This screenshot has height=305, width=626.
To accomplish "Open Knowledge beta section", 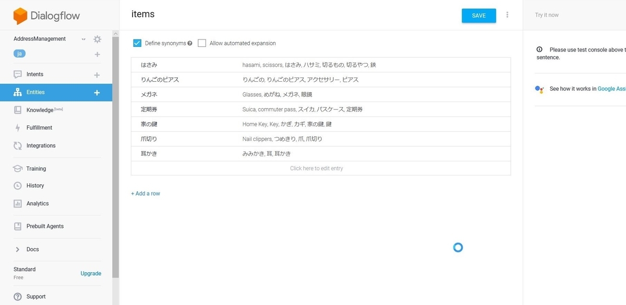I will tap(44, 110).
